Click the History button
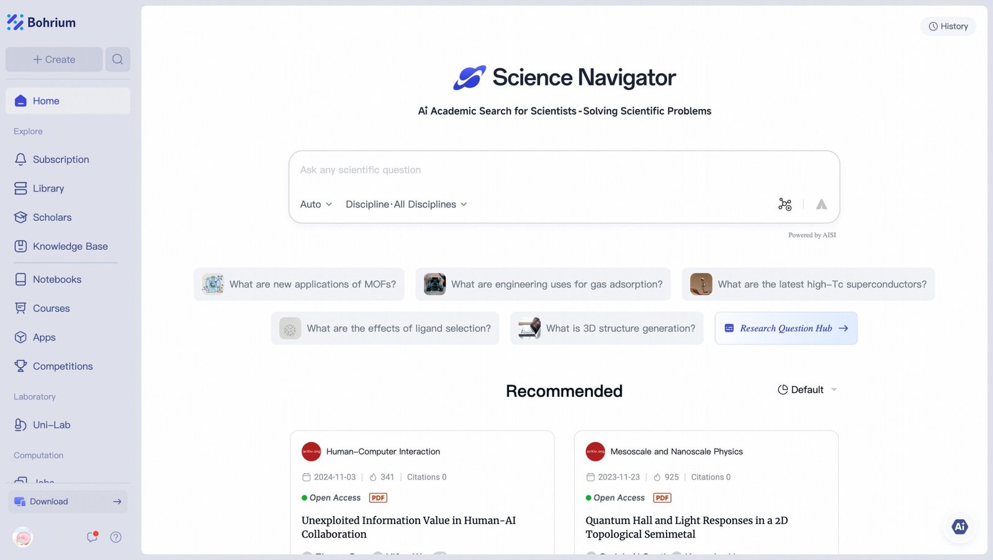Screen dimensions: 993x560 [948, 26]
